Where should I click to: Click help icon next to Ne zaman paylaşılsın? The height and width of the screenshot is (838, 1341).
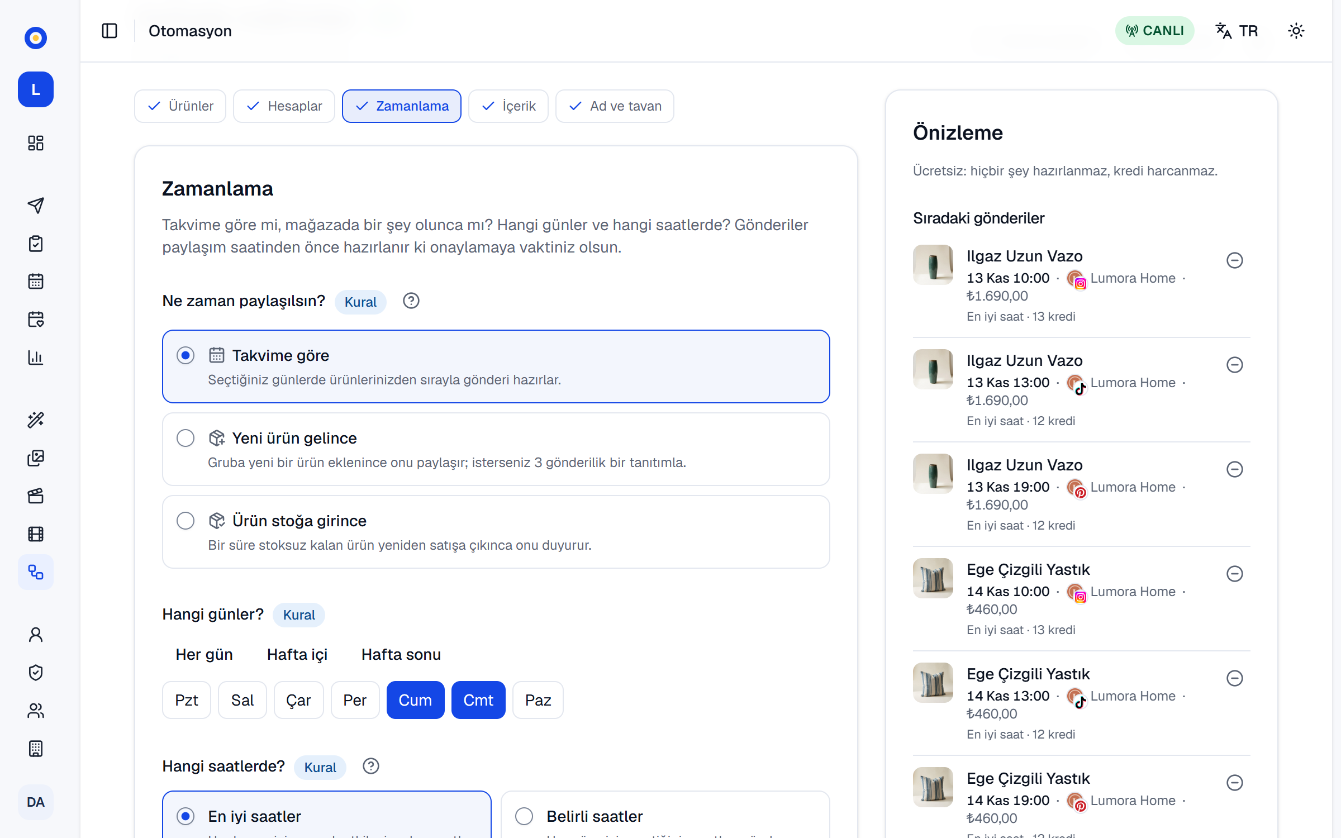[x=411, y=301]
